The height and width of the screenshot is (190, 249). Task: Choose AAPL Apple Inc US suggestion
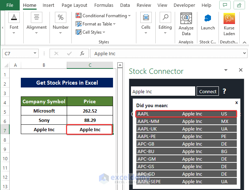186,114
